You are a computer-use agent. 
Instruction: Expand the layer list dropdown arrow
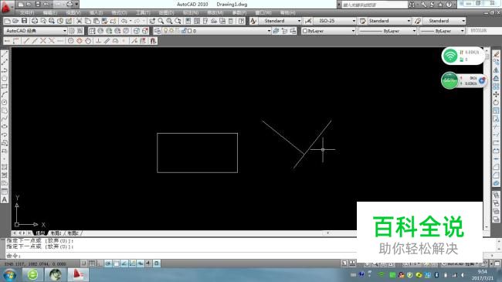click(269, 31)
